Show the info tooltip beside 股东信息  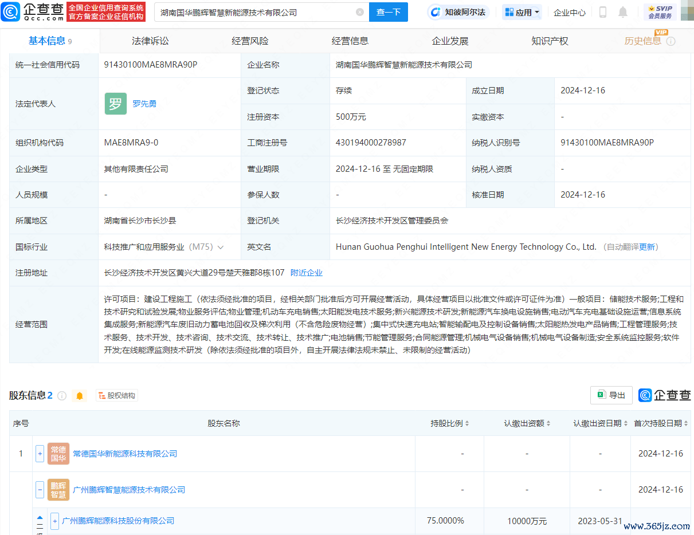[62, 396]
